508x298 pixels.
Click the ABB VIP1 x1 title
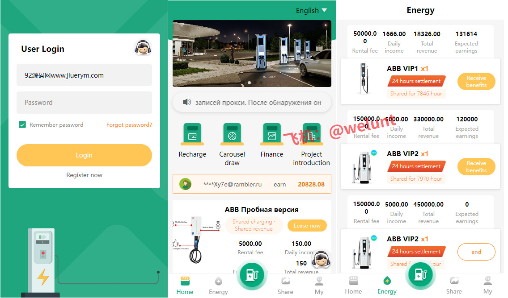click(407, 69)
